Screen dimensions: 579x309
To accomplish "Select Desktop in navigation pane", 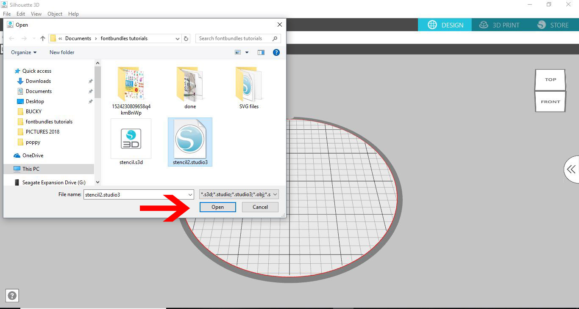I will pyautogui.click(x=35, y=101).
